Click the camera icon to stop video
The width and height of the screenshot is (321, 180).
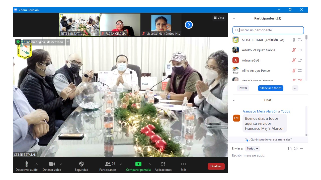pos(52,164)
